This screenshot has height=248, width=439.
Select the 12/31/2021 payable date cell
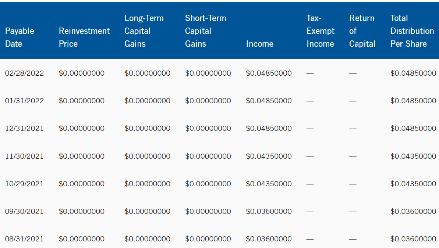pos(24,128)
